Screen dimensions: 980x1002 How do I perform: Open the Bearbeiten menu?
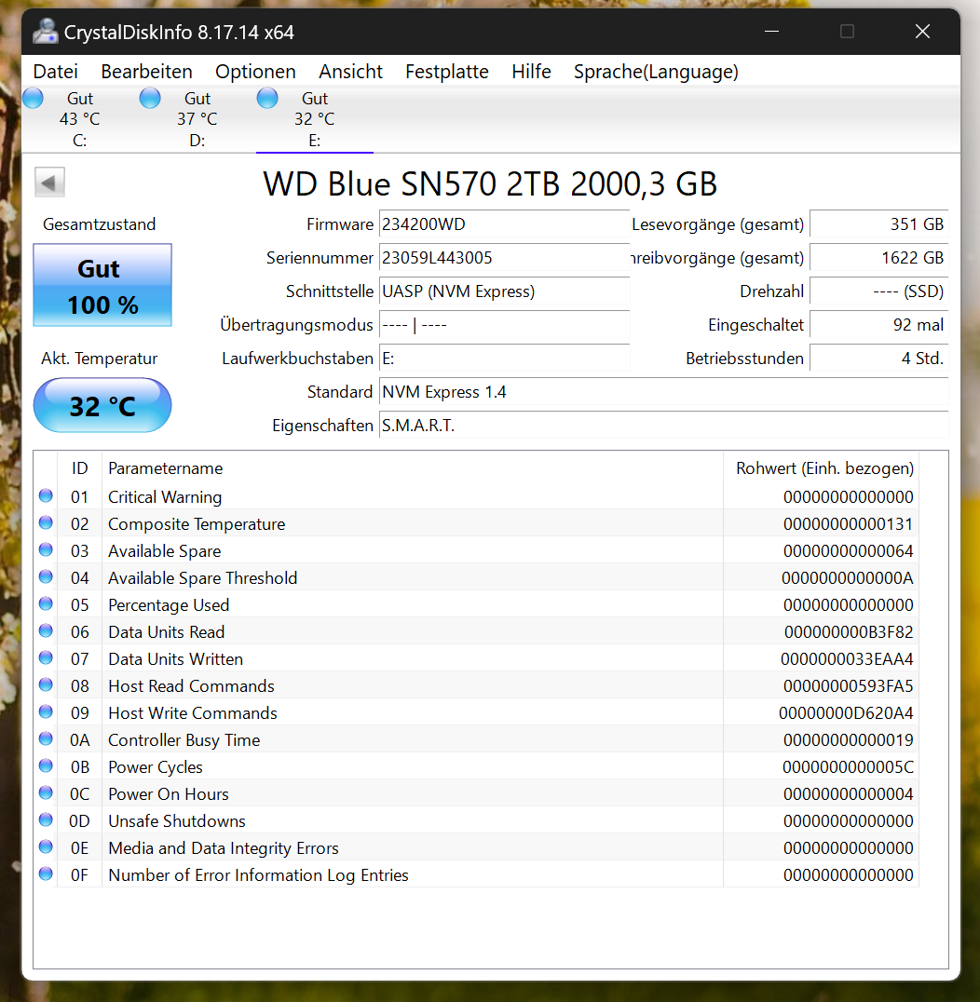(146, 72)
